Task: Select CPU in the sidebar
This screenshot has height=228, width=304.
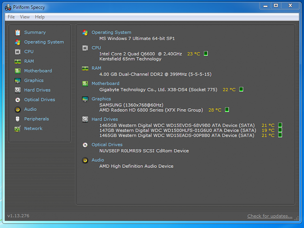Action: [x=29, y=52]
